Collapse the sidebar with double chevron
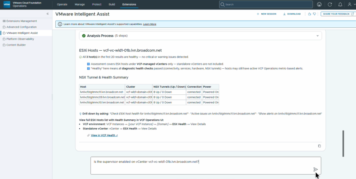The width and height of the screenshot is (356, 179). (x=48, y=14)
